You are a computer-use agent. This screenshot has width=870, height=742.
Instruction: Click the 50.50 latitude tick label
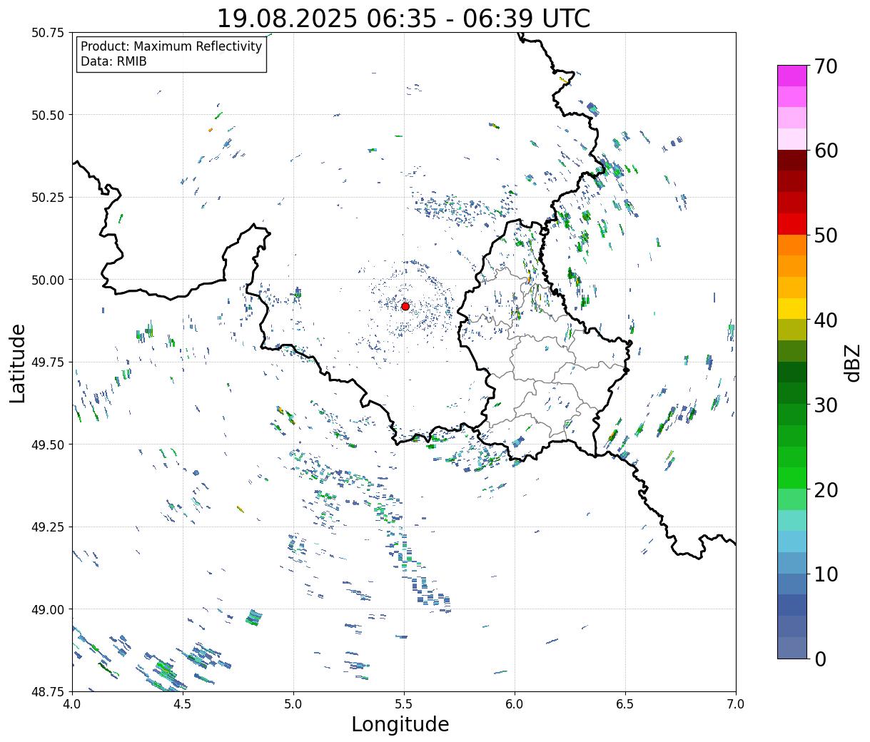click(x=48, y=115)
